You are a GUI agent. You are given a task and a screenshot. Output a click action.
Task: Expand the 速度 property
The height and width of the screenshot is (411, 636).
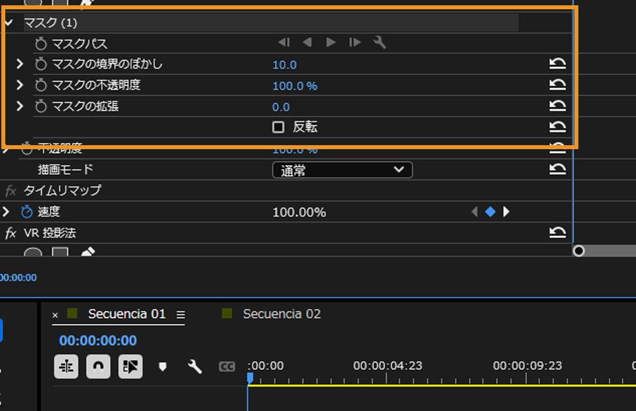[6, 211]
